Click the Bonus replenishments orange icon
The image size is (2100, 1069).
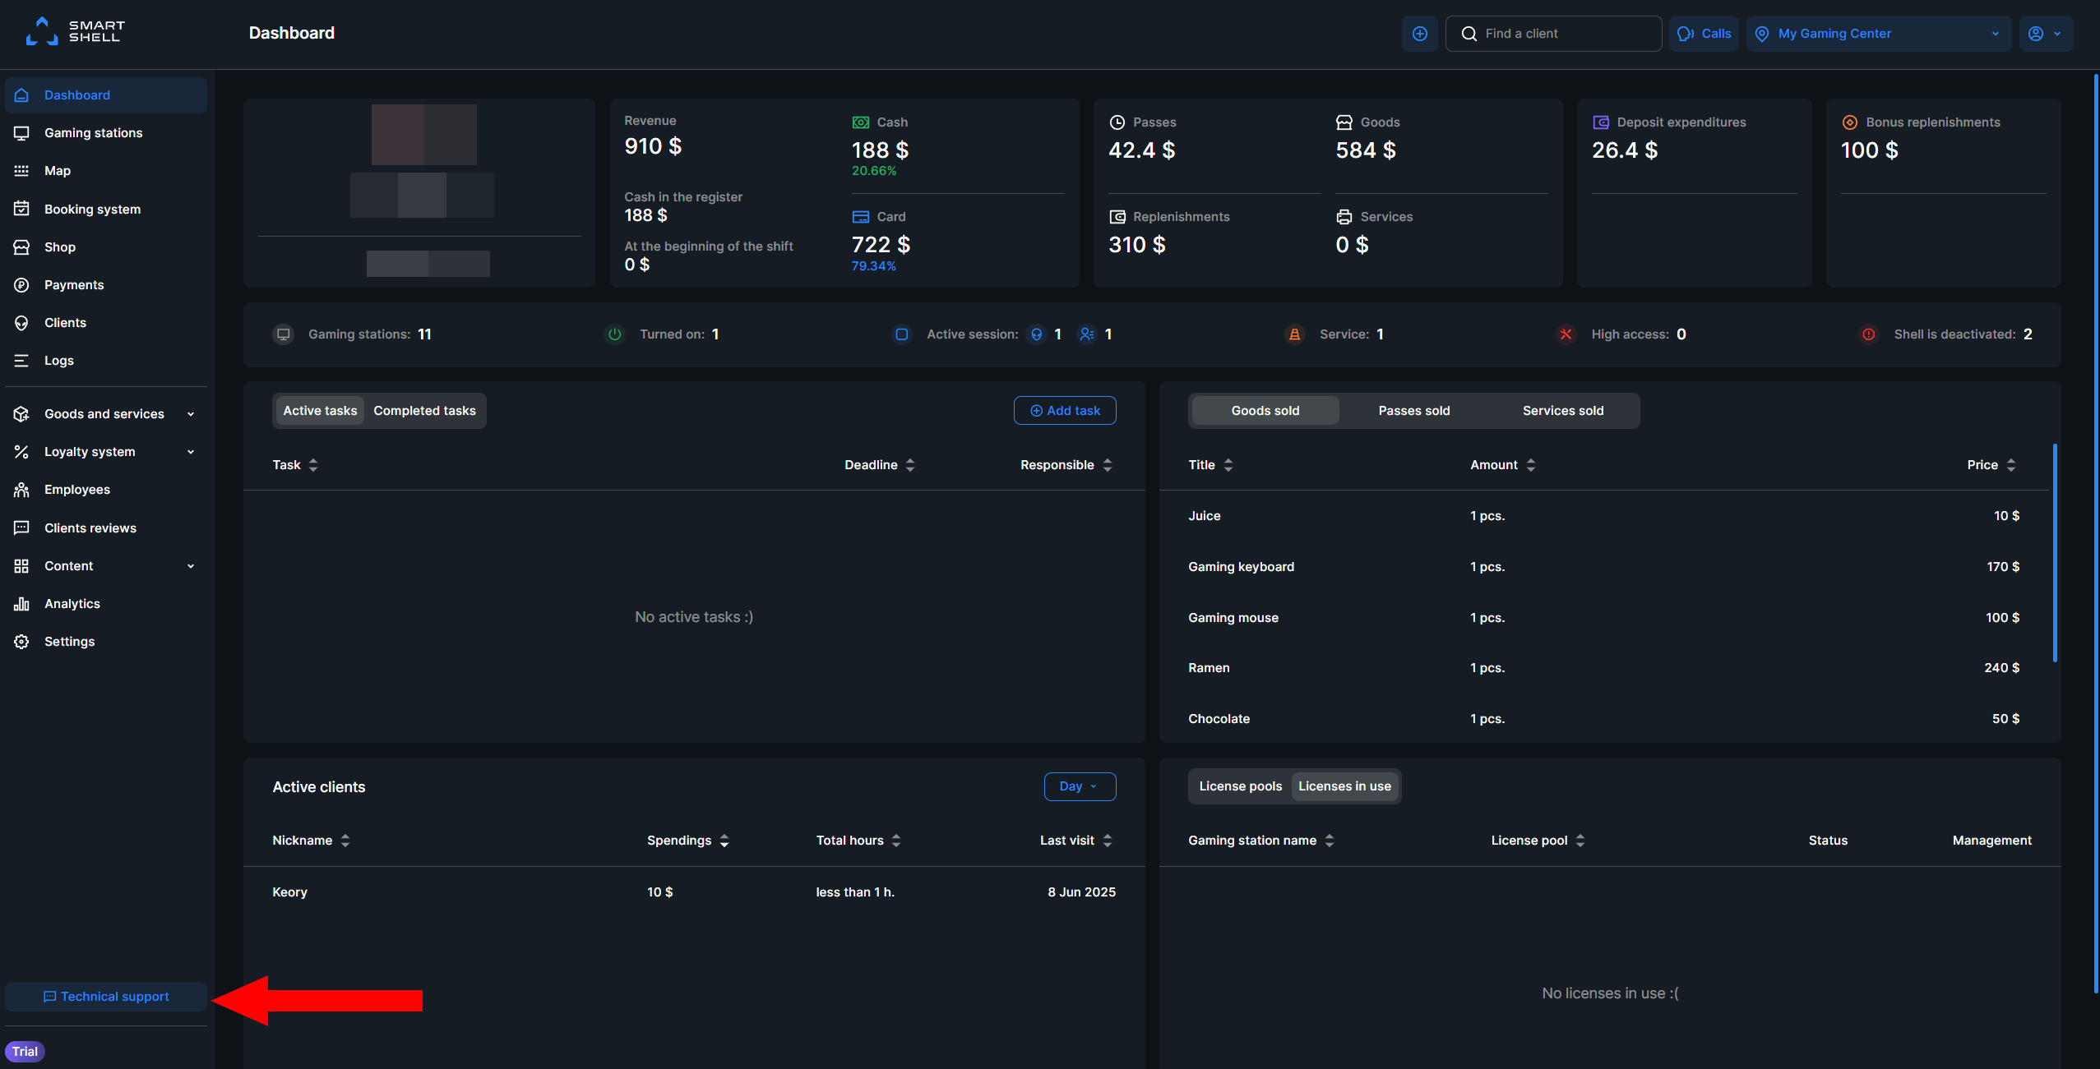tap(1850, 122)
